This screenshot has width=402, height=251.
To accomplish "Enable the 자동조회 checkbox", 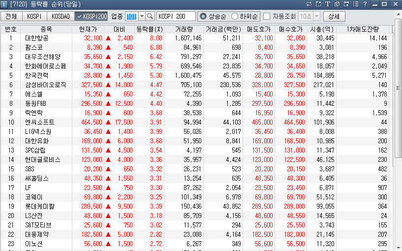I will click(x=267, y=16).
